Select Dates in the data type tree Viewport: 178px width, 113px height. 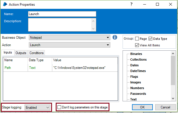(134, 65)
